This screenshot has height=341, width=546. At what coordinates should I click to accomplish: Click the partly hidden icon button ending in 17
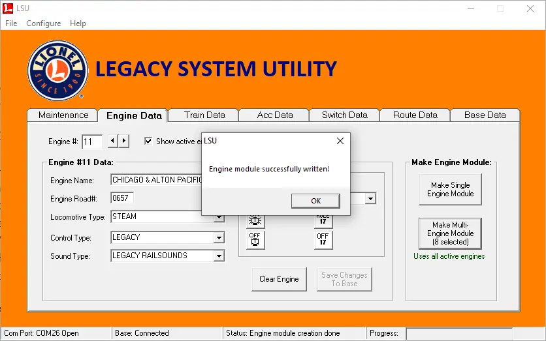[323, 221]
